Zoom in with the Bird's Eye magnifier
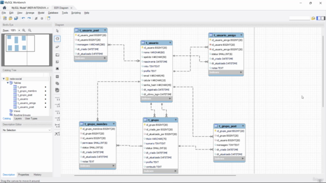Screen dimensions: 326x183 (x=24, y=30)
